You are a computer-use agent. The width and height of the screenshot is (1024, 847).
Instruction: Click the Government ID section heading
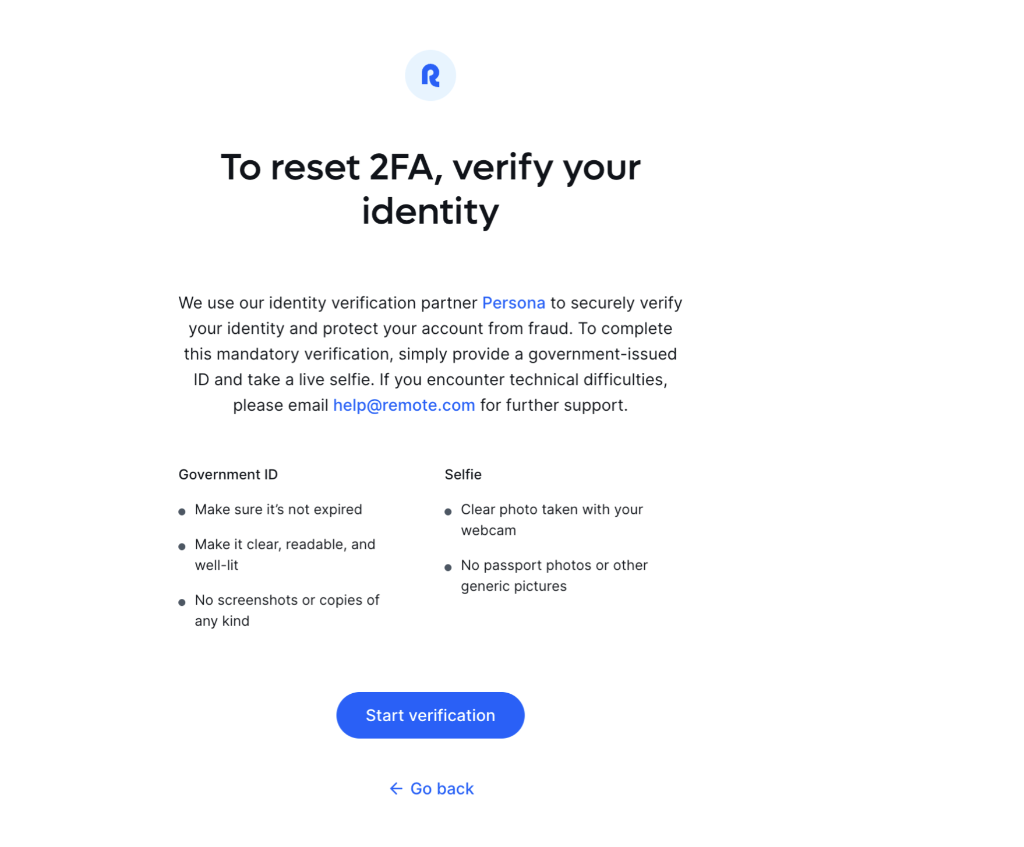(228, 475)
